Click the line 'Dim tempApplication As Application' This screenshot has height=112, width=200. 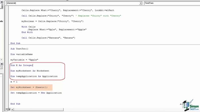point(34,76)
